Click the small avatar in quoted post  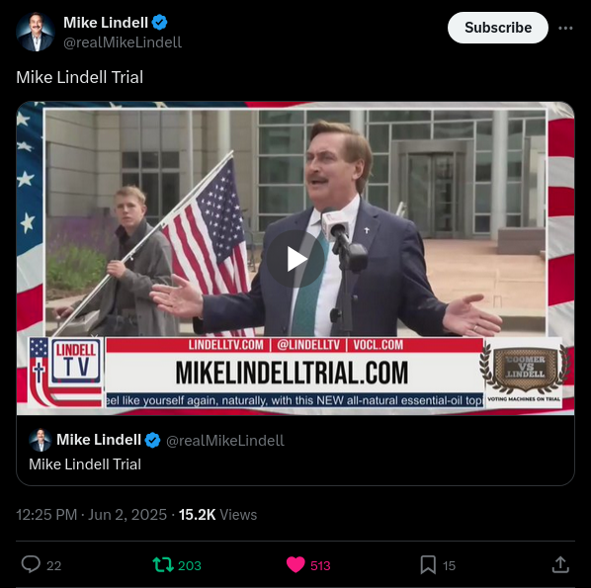pos(41,440)
